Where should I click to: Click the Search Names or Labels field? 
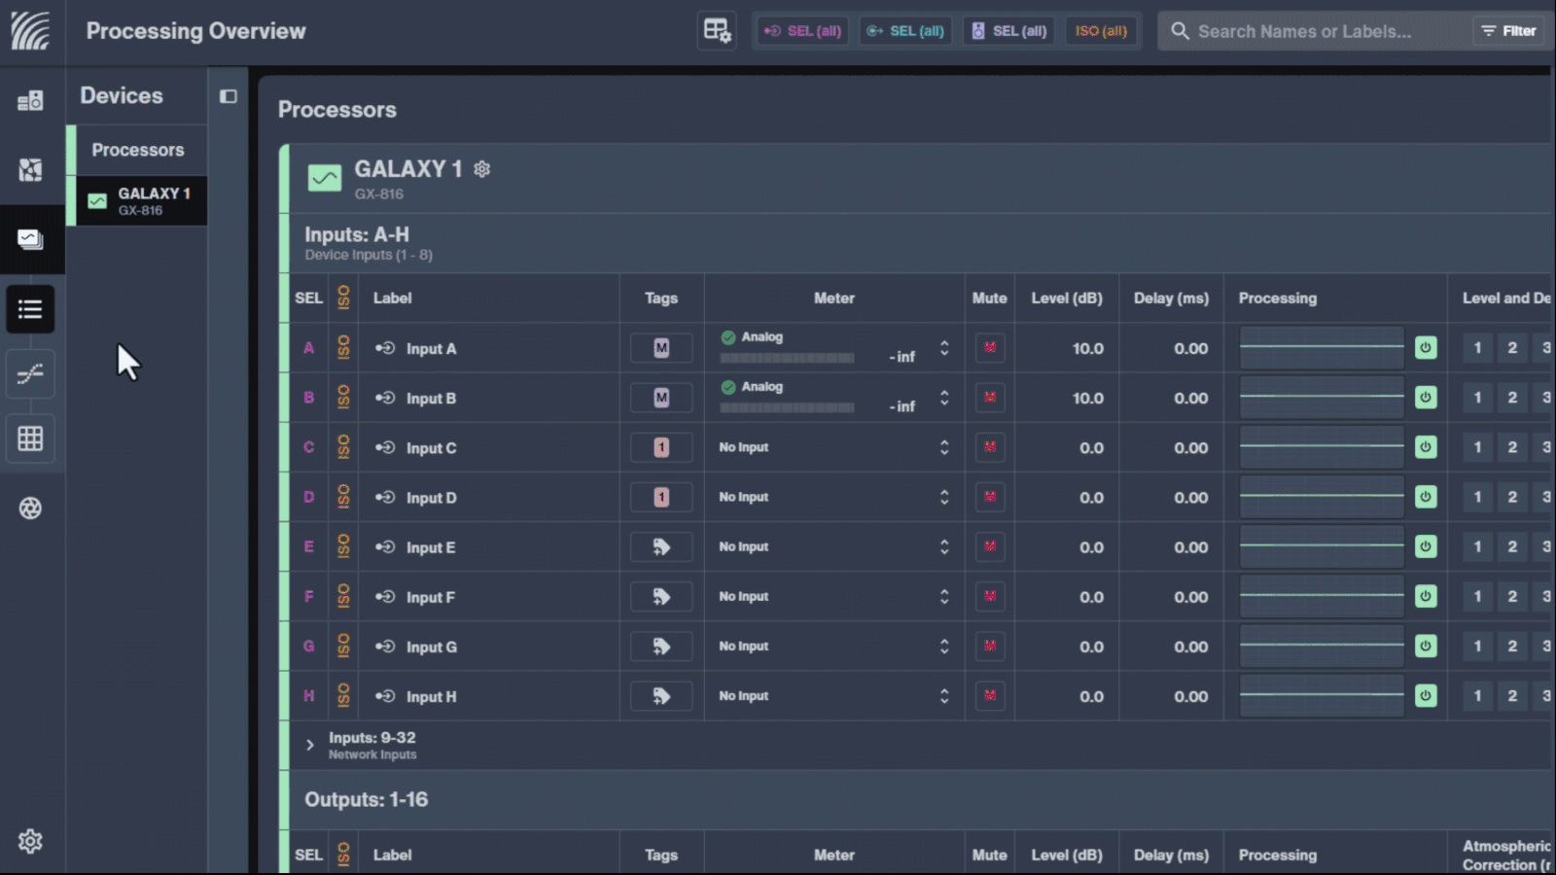click(x=1313, y=31)
